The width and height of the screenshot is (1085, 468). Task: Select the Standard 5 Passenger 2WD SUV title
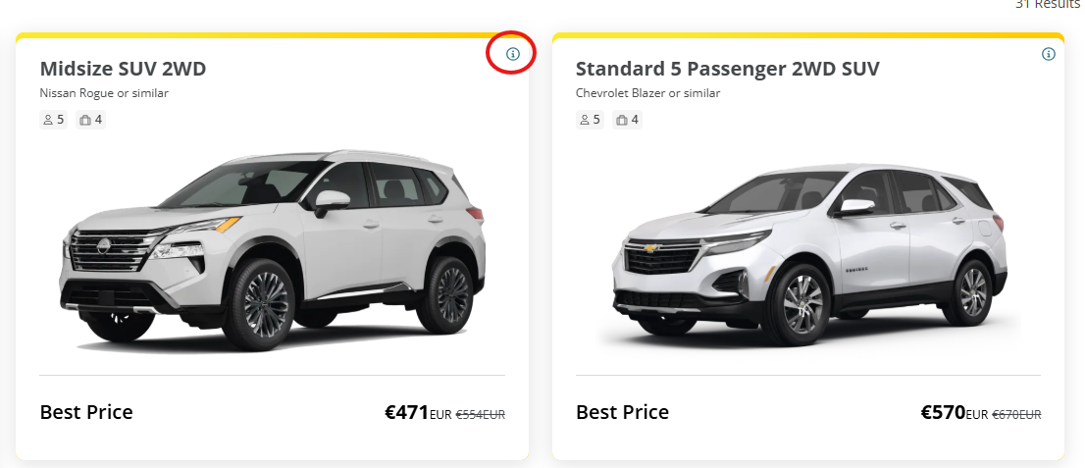(x=728, y=70)
